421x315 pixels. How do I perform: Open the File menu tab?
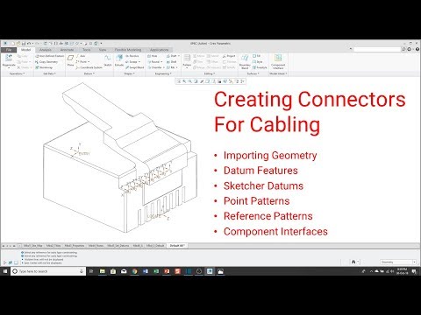pos(9,50)
